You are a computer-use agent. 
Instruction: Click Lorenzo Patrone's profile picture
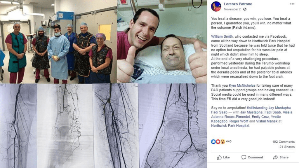click(216, 6)
